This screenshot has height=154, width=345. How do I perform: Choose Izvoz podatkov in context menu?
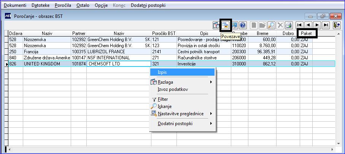tap(173, 89)
